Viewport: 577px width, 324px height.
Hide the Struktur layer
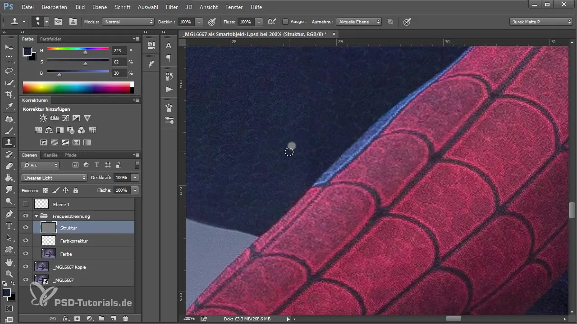click(26, 228)
